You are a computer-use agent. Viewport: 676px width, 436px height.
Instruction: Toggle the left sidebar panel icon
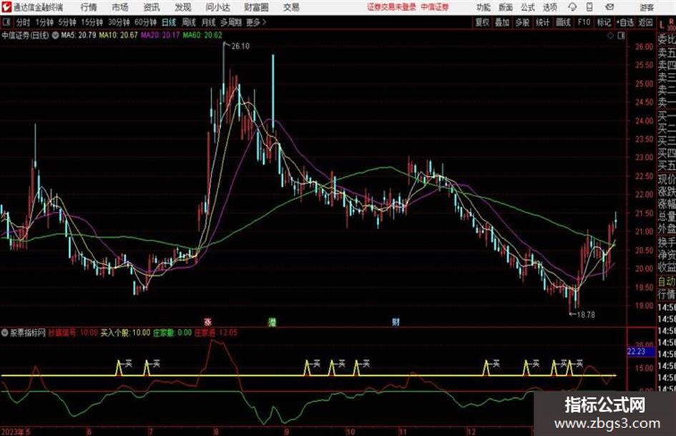click(x=6, y=21)
